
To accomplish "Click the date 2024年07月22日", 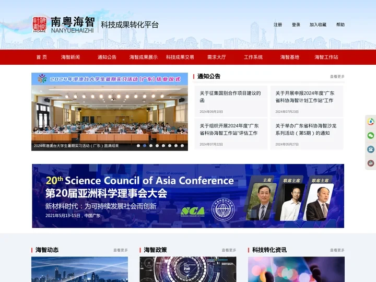I will (211, 144).
